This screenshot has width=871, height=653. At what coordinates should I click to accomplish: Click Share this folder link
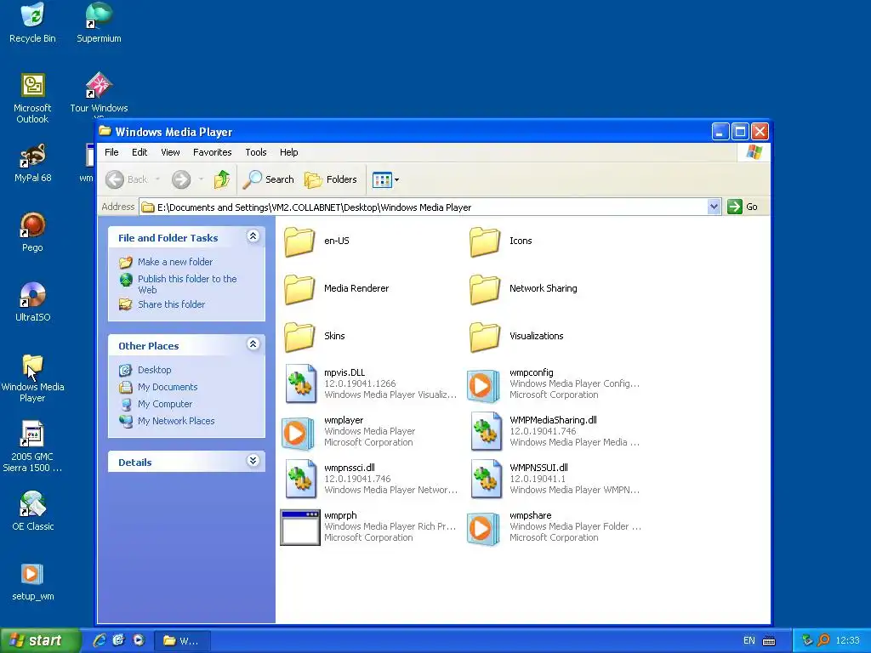tap(171, 304)
